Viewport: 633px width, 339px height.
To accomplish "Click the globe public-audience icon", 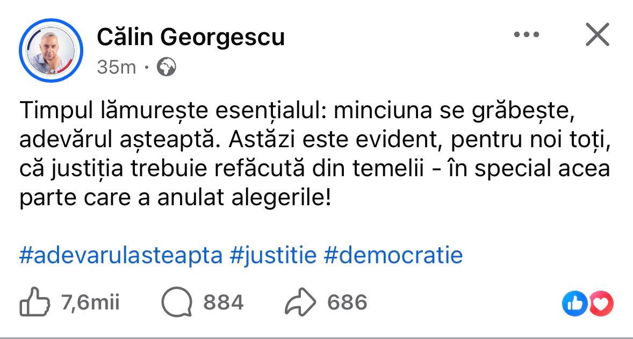I will 166,67.
